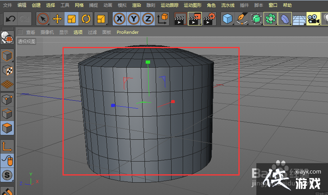The width and height of the screenshot is (328, 195).
Task: Click the viewport panel grip dots icon
Action: click(20, 32)
